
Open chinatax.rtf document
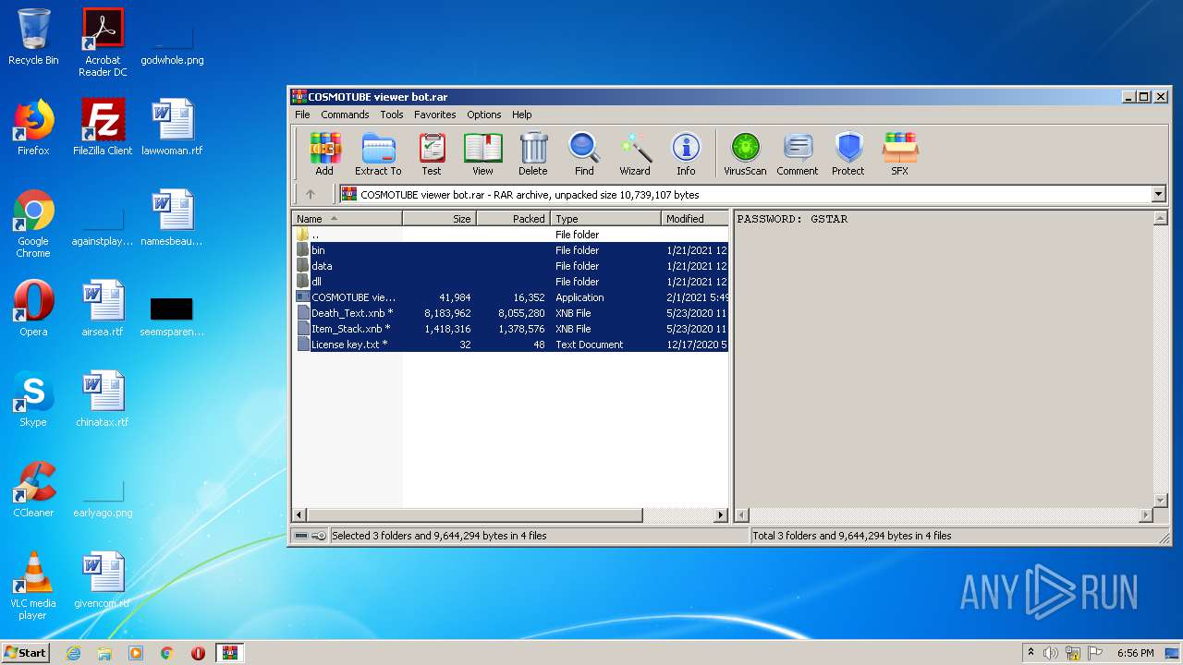103,399
